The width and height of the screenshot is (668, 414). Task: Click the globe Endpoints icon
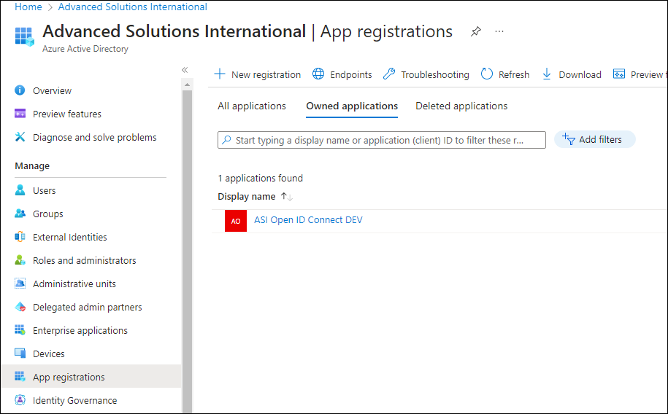click(318, 74)
